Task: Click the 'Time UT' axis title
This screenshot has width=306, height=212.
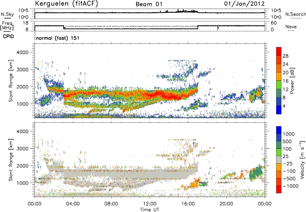Action: (x=150, y=210)
